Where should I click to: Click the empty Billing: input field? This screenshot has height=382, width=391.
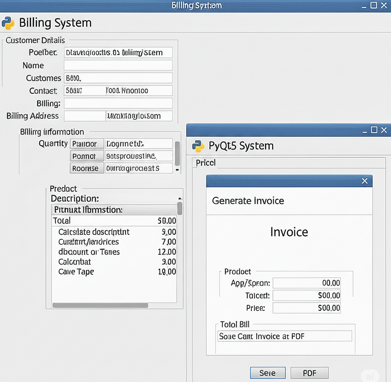pos(118,103)
